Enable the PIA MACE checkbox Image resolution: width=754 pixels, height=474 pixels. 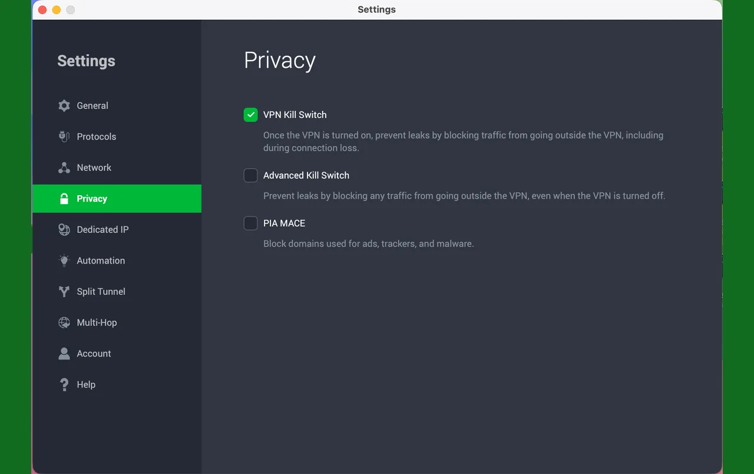[x=251, y=223]
